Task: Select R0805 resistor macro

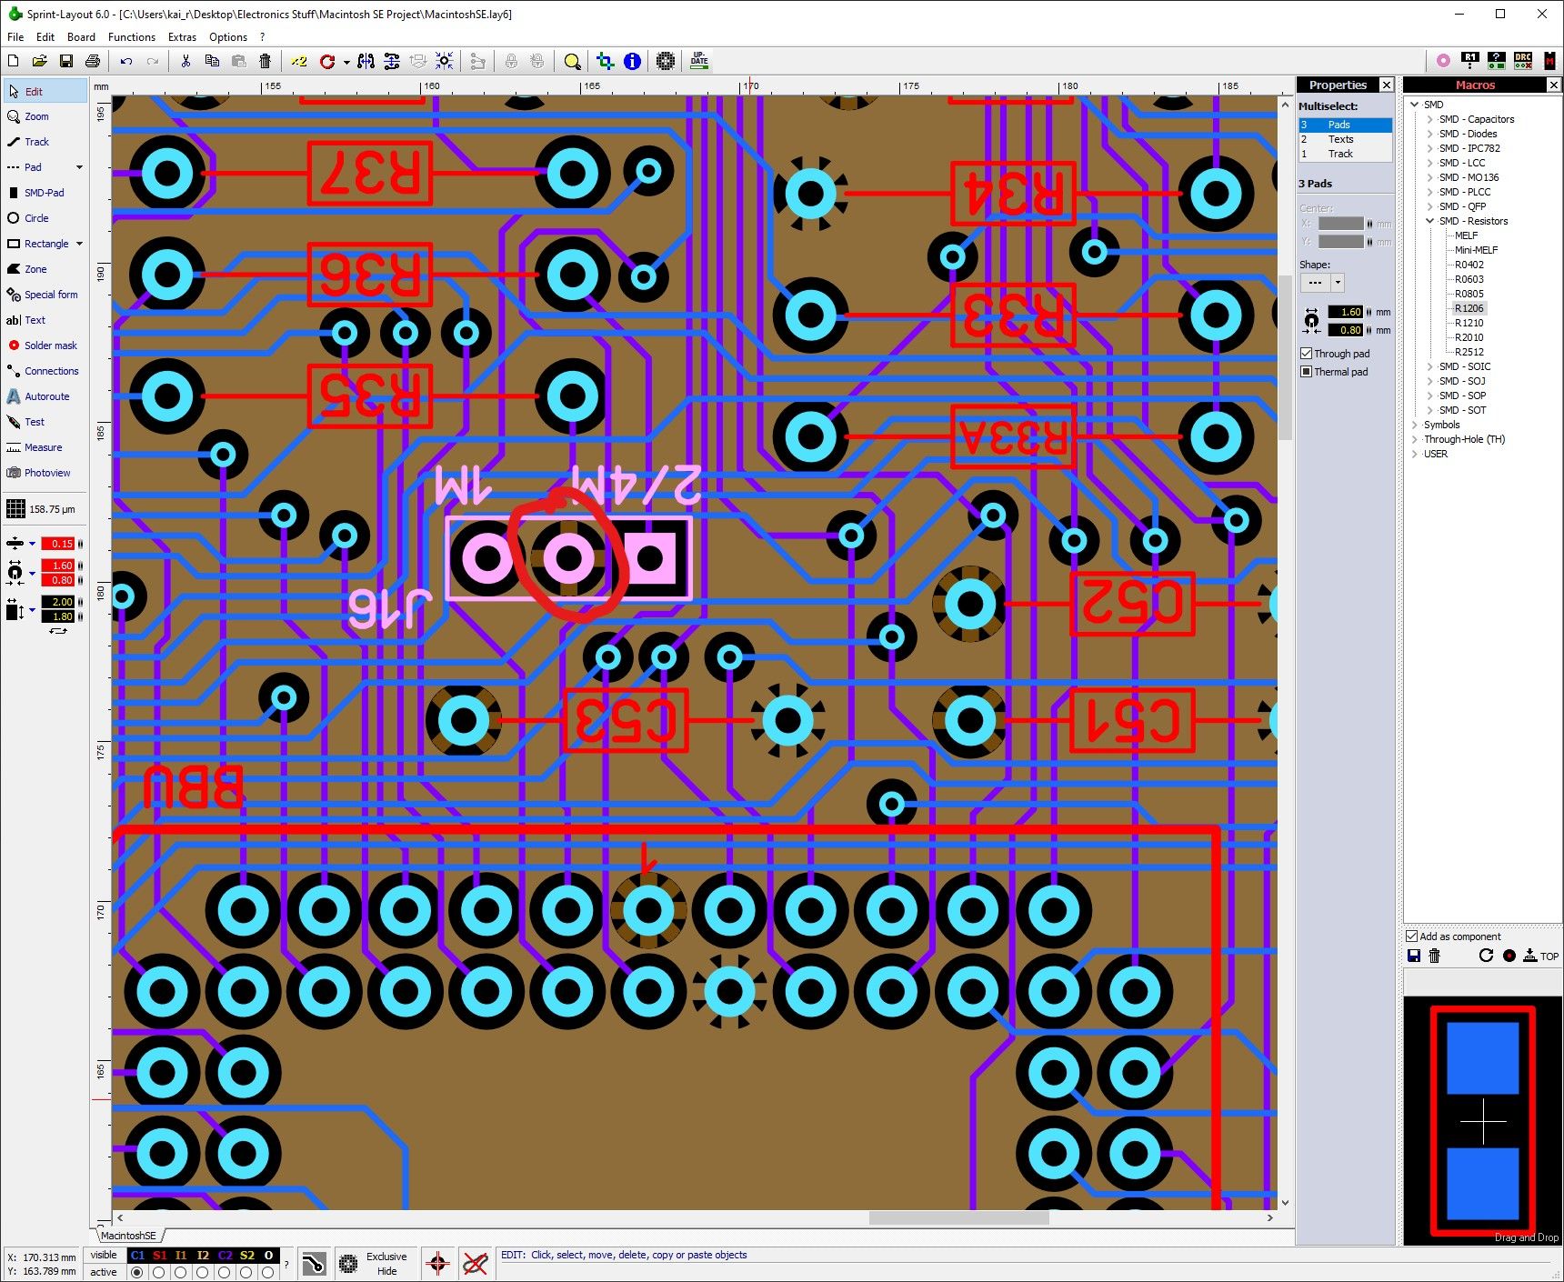Action: (1469, 294)
